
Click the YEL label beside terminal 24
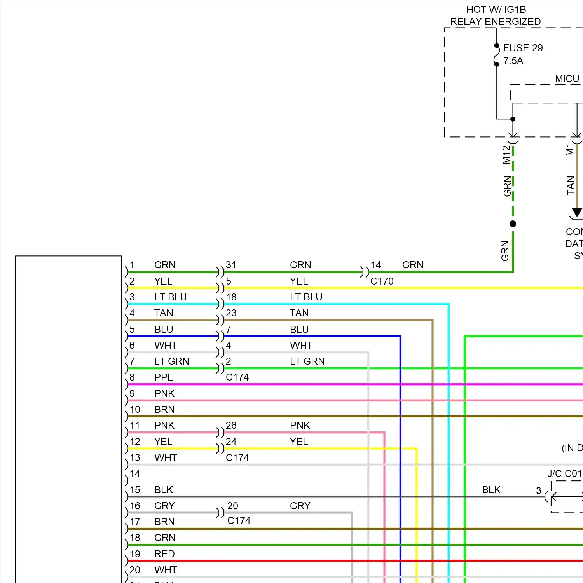click(299, 442)
